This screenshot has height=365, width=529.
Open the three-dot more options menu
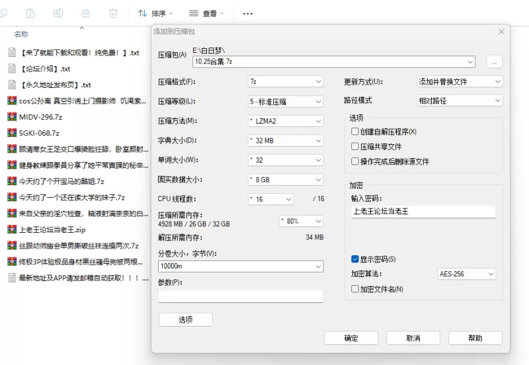[248, 13]
